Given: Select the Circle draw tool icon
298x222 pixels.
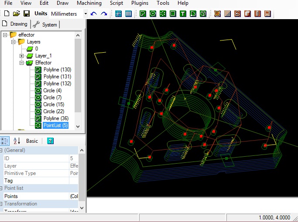Looking at the screenshot, I should [x=153, y=13].
